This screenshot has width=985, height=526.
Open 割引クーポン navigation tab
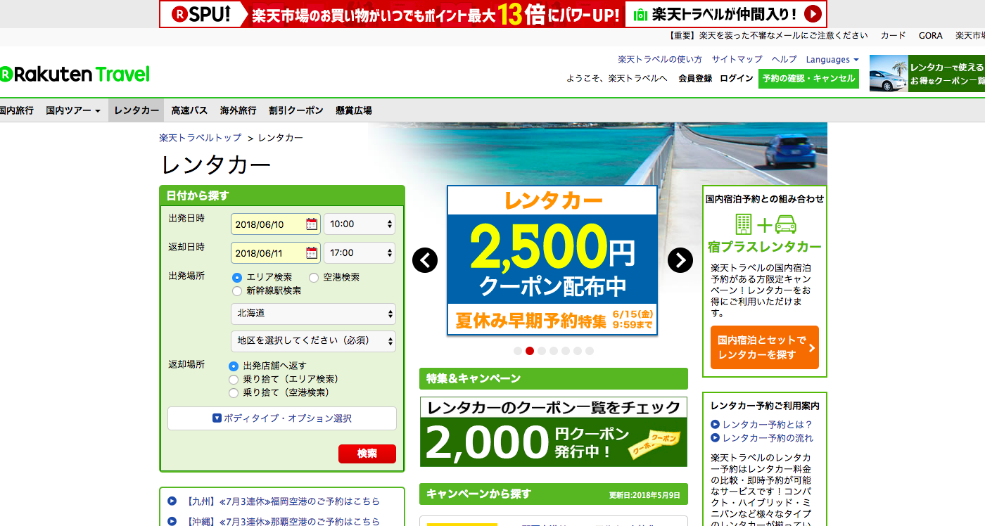pos(296,110)
